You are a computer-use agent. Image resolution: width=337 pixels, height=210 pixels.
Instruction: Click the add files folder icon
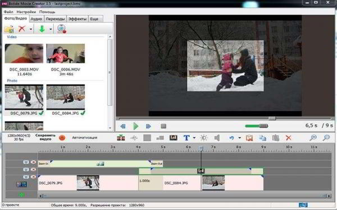(9, 29)
